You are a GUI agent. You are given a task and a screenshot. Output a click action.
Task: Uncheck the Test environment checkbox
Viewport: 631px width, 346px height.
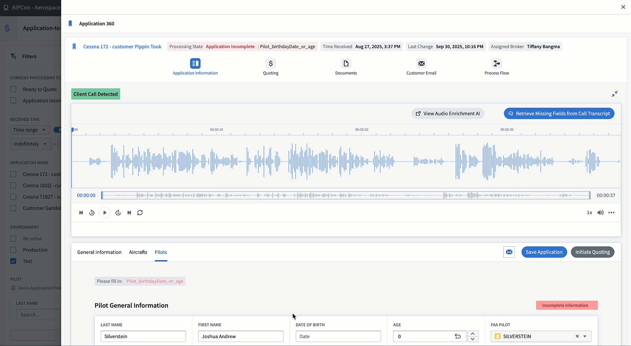pyautogui.click(x=13, y=261)
